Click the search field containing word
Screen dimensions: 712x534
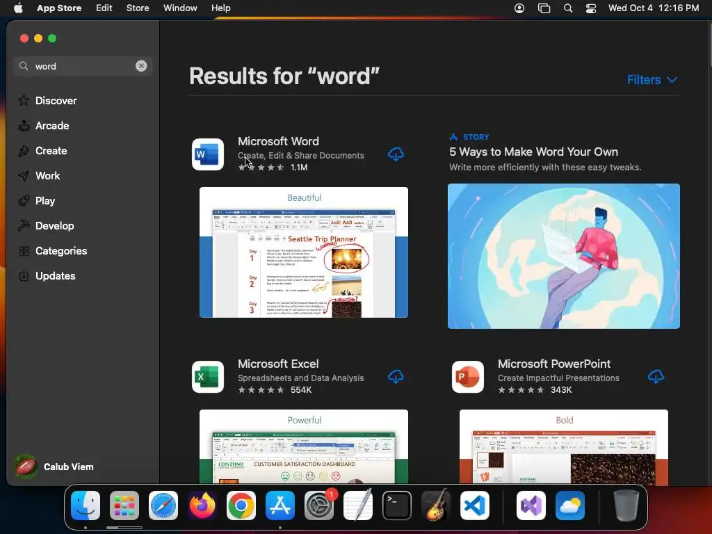coord(82,66)
